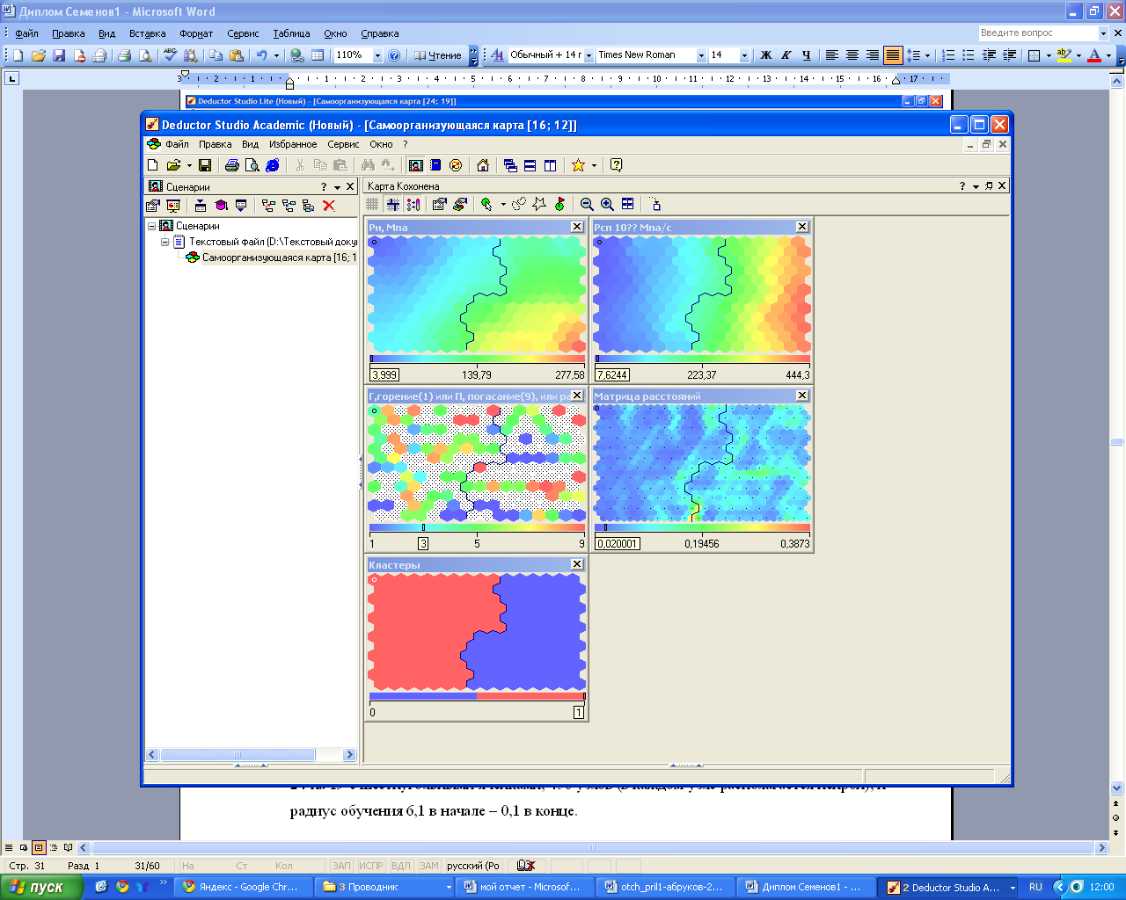
Task: Click Underline icon in Word toolbar
Action: (x=806, y=54)
